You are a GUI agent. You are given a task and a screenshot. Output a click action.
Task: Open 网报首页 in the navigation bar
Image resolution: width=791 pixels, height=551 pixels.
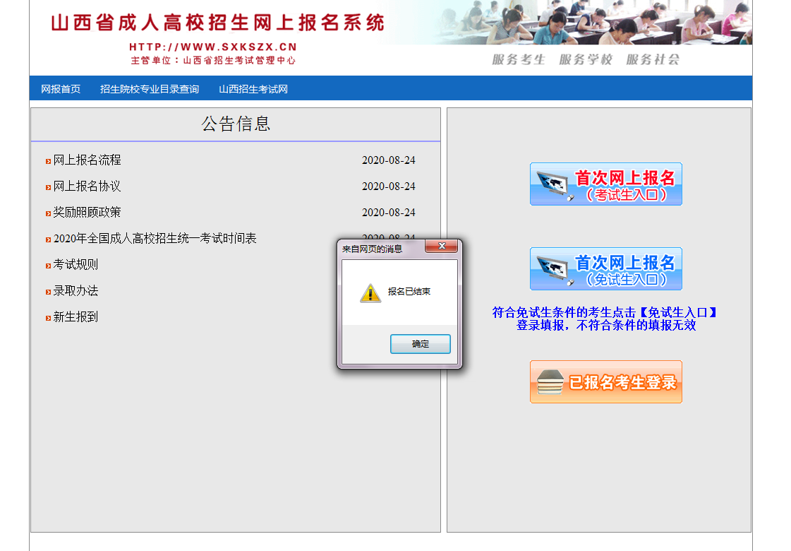coord(61,89)
